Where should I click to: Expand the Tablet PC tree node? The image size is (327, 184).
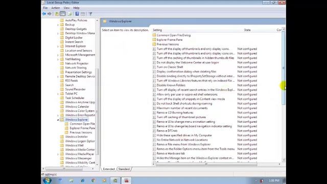coord(58,94)
